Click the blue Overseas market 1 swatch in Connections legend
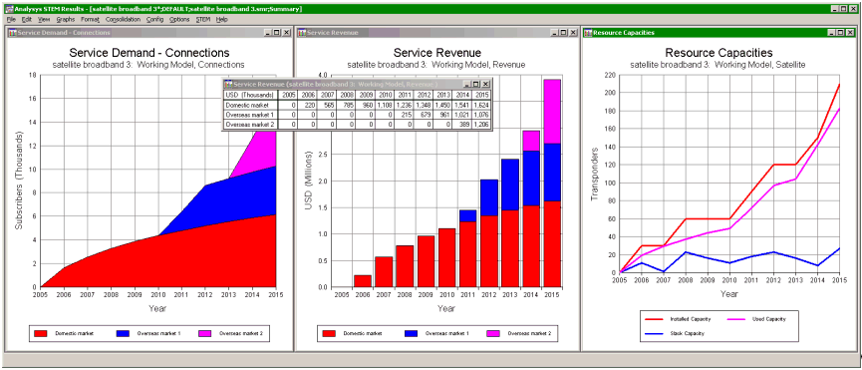 pyautogui.click(x=124, y=333)
